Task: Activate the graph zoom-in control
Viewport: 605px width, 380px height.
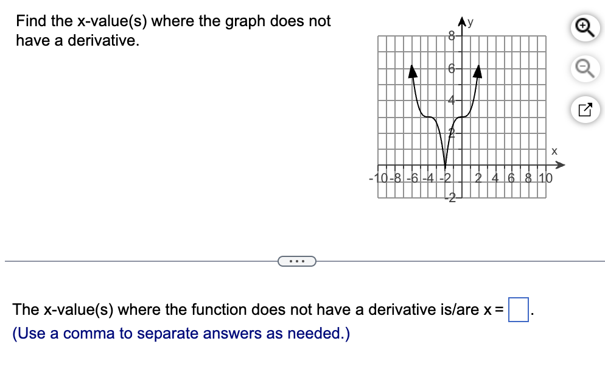Action: click(x=584, y=27)
